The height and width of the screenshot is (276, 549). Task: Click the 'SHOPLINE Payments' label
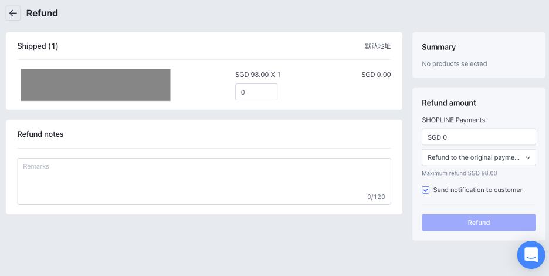pos(453,120)
